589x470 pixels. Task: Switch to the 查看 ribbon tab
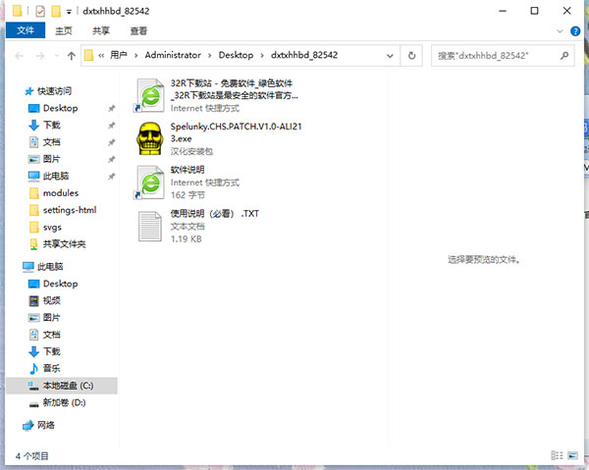tap(138, 31)
